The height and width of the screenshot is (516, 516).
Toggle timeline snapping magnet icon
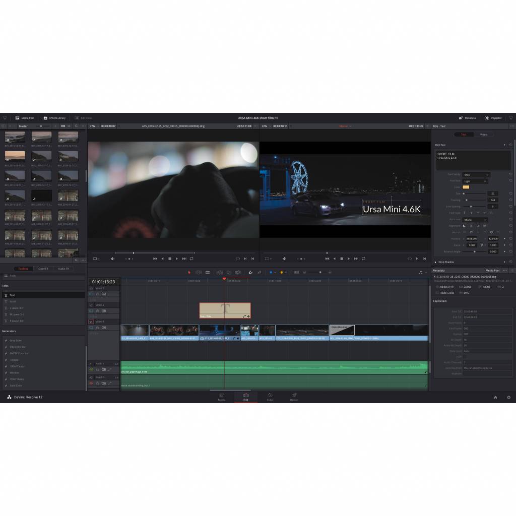click(x=250, y=273)
